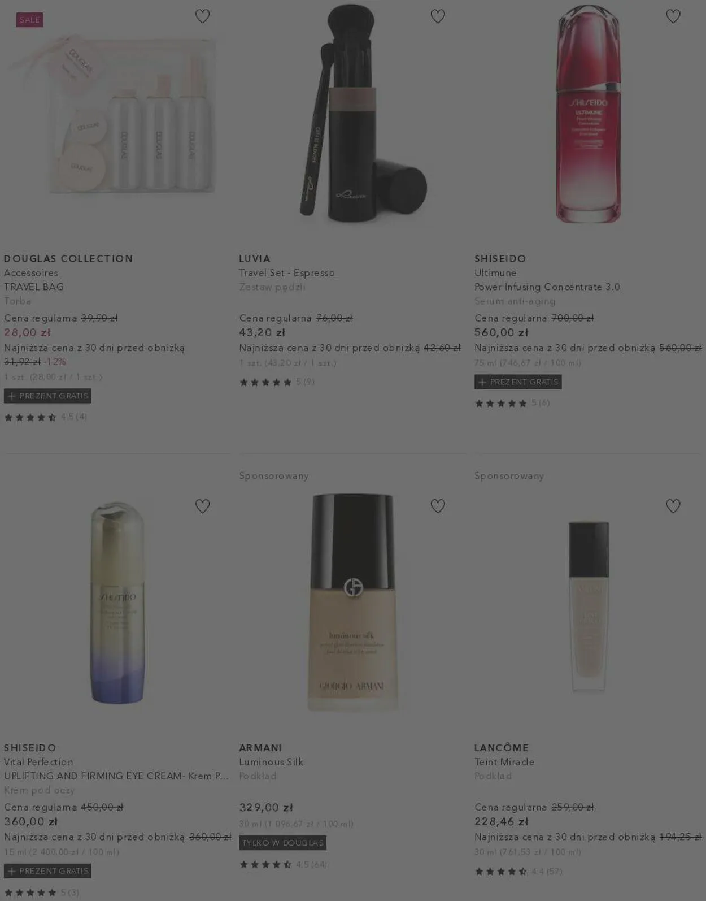
Task: Open the Shiseido Ultimune red bottle image
Action: [588, 113]
